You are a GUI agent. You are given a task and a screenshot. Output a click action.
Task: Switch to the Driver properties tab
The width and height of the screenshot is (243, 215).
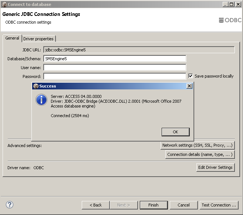coord(38,39)
